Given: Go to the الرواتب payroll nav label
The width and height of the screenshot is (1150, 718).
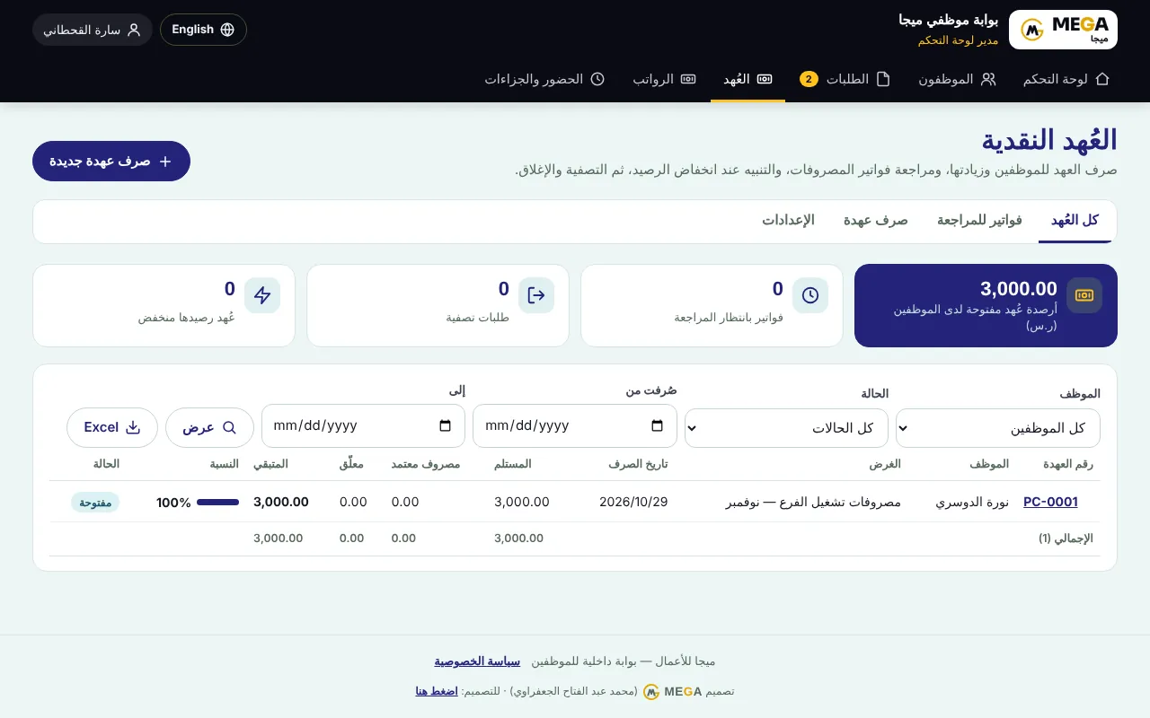Looking at the screenshot, I should point(653,79).
